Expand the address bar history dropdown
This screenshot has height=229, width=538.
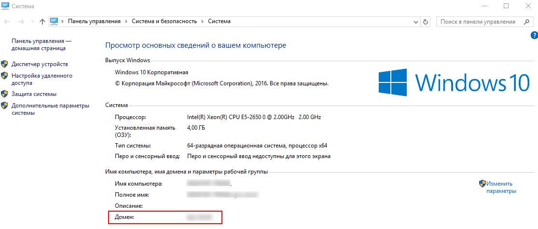416,22
